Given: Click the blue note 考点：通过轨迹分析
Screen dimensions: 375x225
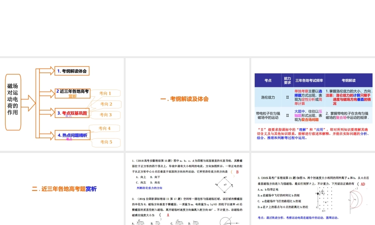Looking at the screenshot, I should click(298, 217).
